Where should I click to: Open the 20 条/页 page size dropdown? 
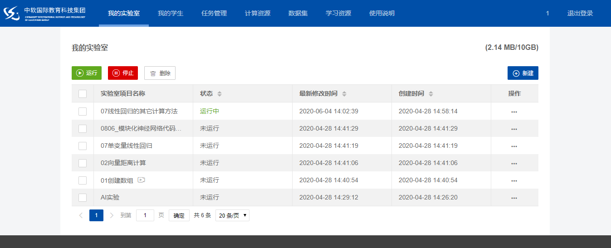(232, 215)
